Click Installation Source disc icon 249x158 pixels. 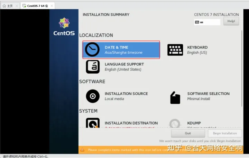pos(93,96)
